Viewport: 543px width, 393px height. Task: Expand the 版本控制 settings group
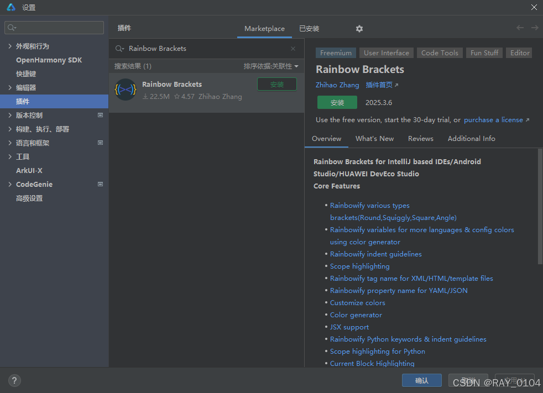(10, 116)
